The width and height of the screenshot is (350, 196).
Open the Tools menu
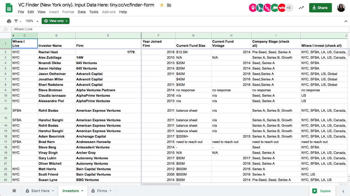click(x=94, y=12)
